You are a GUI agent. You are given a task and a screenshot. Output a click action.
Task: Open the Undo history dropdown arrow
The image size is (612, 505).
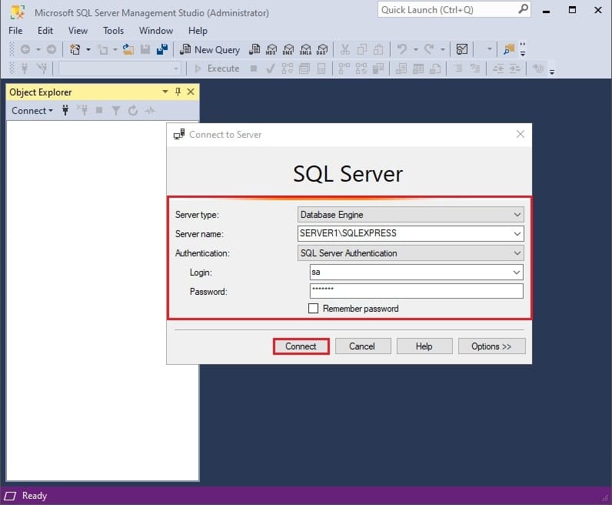tap(416, 49)
